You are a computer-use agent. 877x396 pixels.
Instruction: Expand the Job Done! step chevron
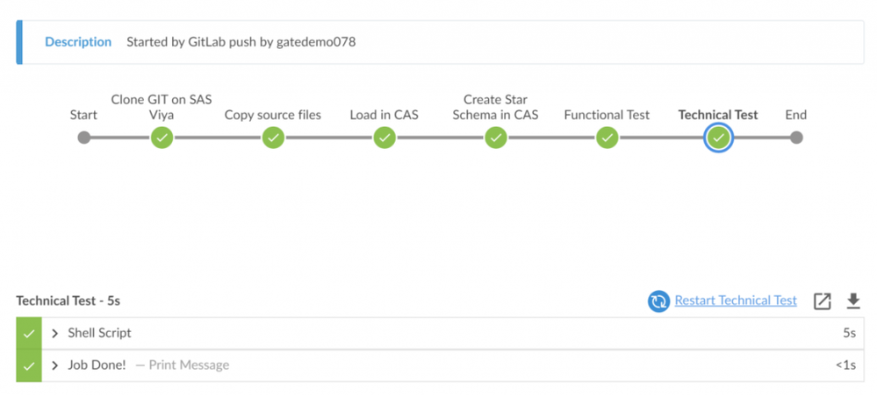[x=55, y=365]
